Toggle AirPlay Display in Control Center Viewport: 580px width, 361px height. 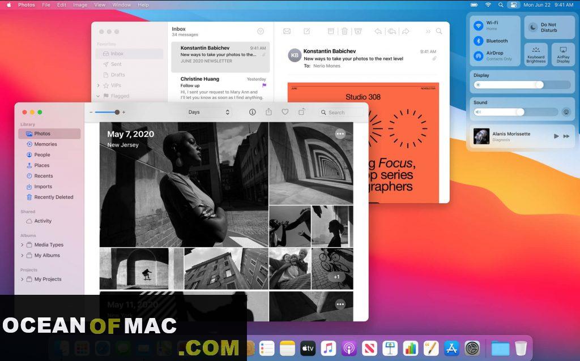tap(563, 54)
